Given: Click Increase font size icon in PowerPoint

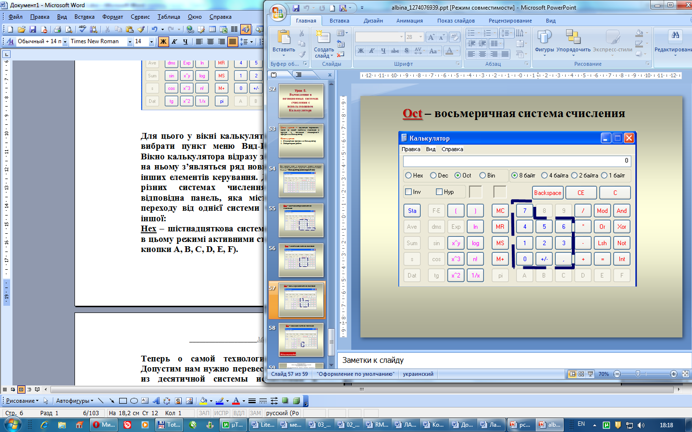Looking at the screenshot, I should 431,37.
